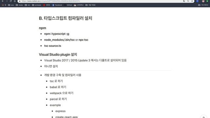Open the Facebook bookmark
The height and width of the screenshot is (118, 210).
coord(57,5)
